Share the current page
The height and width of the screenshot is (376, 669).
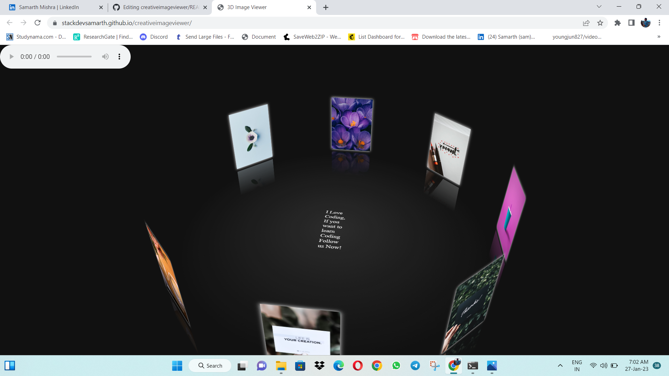pos(586,23)
